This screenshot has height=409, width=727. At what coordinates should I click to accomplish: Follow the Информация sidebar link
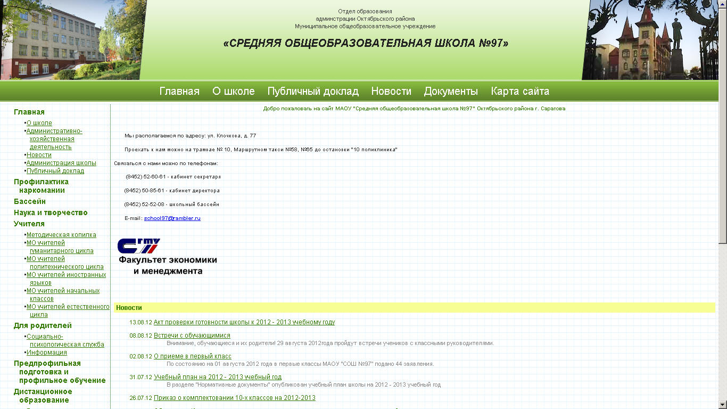pos(47,353)
